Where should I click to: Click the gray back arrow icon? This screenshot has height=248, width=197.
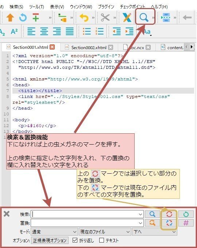pos(187,17)
